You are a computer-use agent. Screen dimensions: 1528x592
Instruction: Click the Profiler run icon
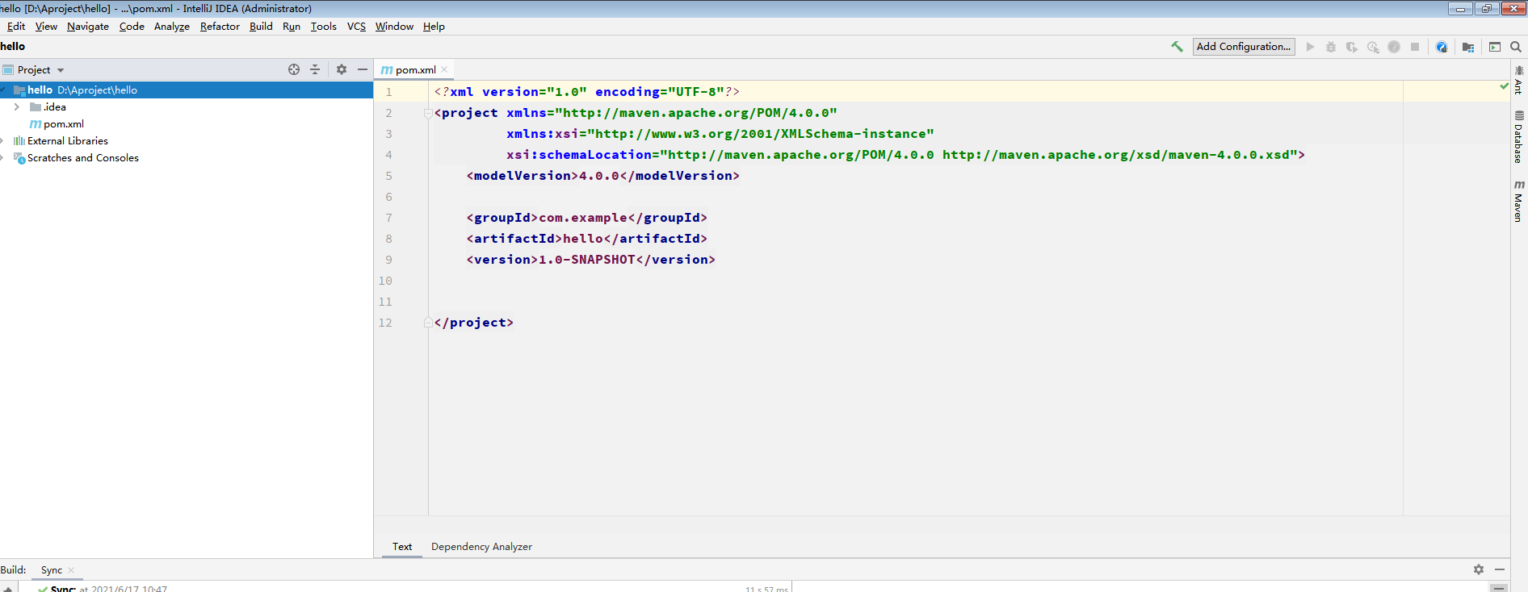1373,47
